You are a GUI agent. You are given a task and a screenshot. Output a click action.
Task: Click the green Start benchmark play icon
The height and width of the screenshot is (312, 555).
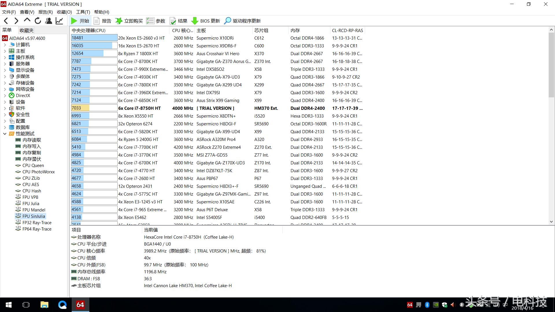pos(74,21)
